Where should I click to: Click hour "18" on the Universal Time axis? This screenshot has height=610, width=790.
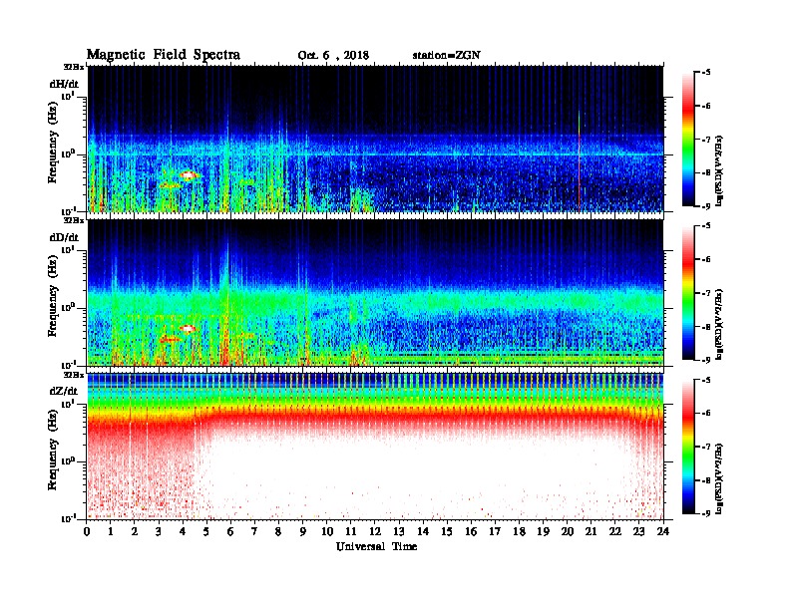pyautogui.click(x=520, y=531)
